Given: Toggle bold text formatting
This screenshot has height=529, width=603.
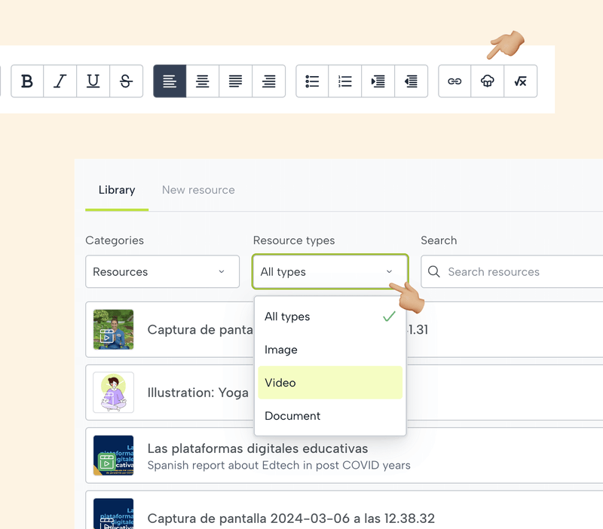Looking at the screenshot, I should click(x=27, y=81).
